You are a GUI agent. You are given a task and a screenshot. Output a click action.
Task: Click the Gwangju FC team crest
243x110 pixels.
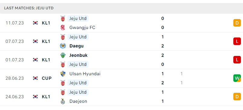coord(63,27)
